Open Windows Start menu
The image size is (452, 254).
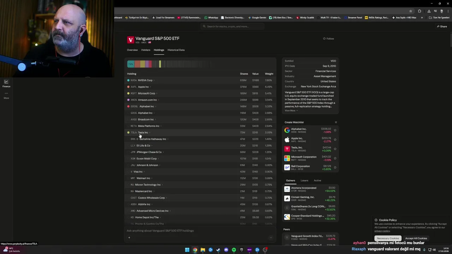(187, 250)
